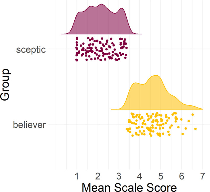Click x-axis tick label 7
The image size is (210, 192).
click(x=203, y=176)
